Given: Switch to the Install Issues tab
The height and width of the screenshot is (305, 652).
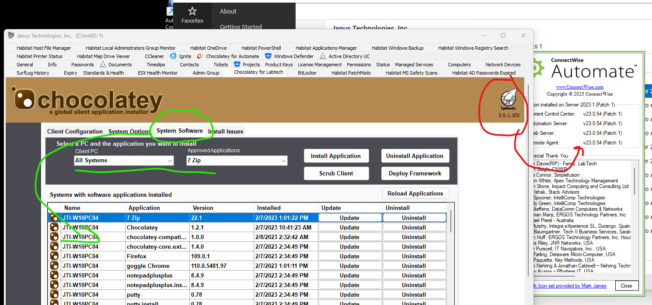Looking at the screenshot, I should (x=225, y=131).
